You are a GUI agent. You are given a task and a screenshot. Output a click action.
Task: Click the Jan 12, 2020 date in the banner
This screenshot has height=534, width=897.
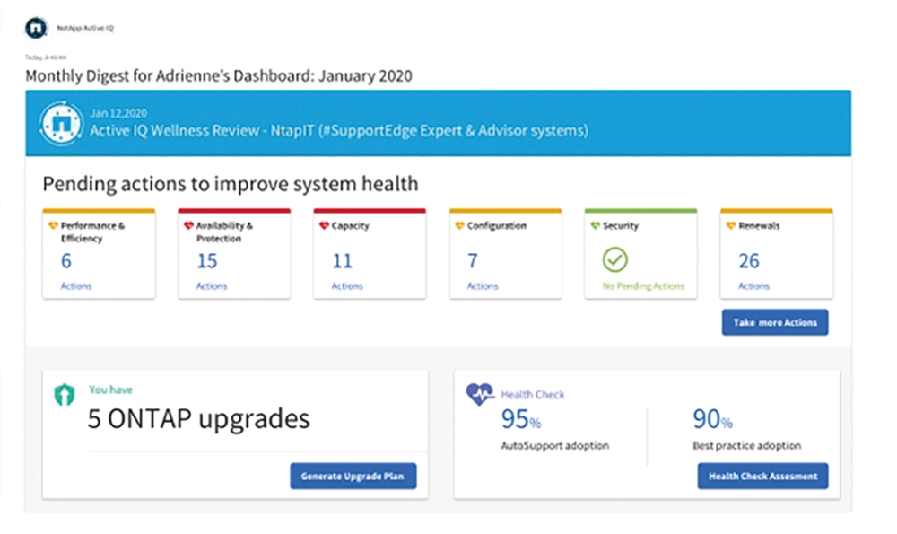pos(118,113)
